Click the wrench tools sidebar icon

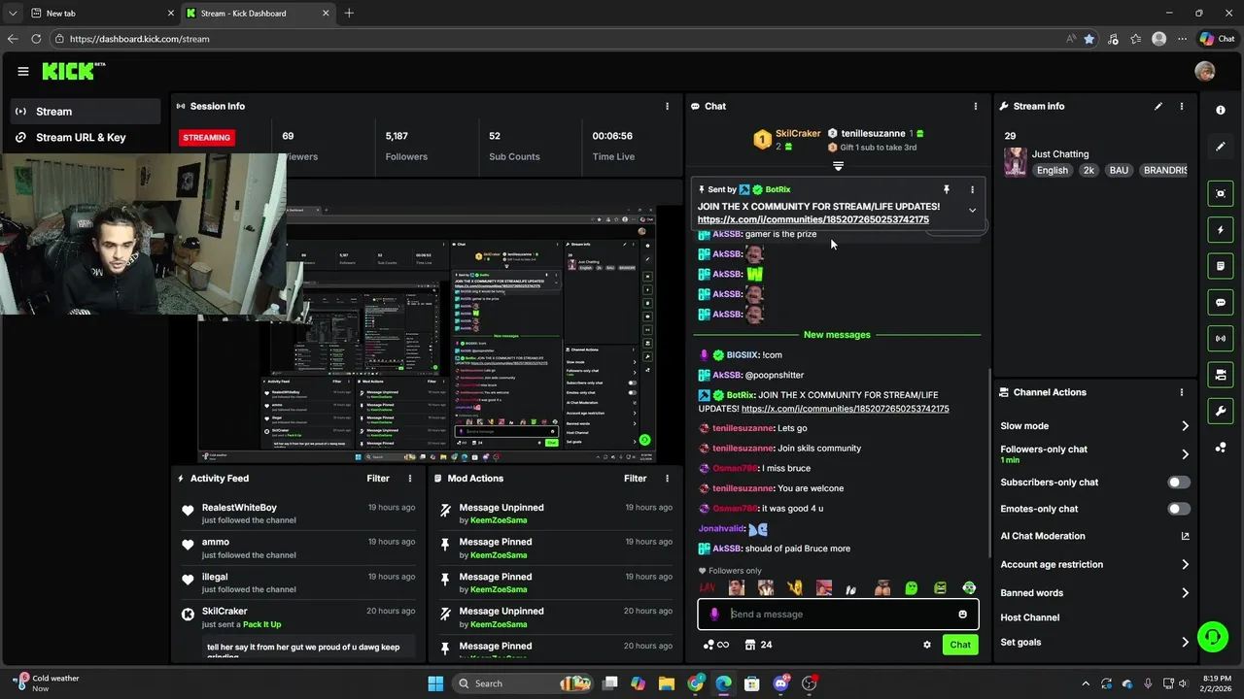click(x=1221, y=411)
